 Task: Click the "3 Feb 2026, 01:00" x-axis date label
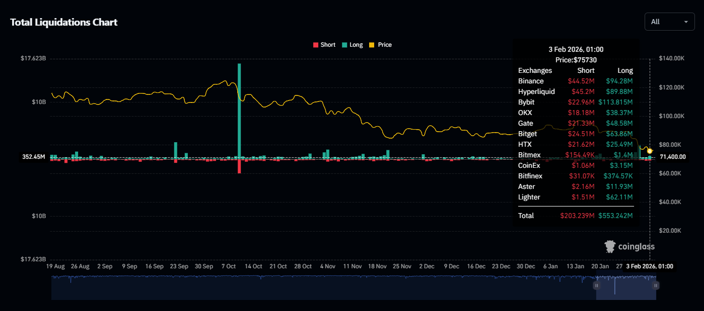[x=649, y=266]
